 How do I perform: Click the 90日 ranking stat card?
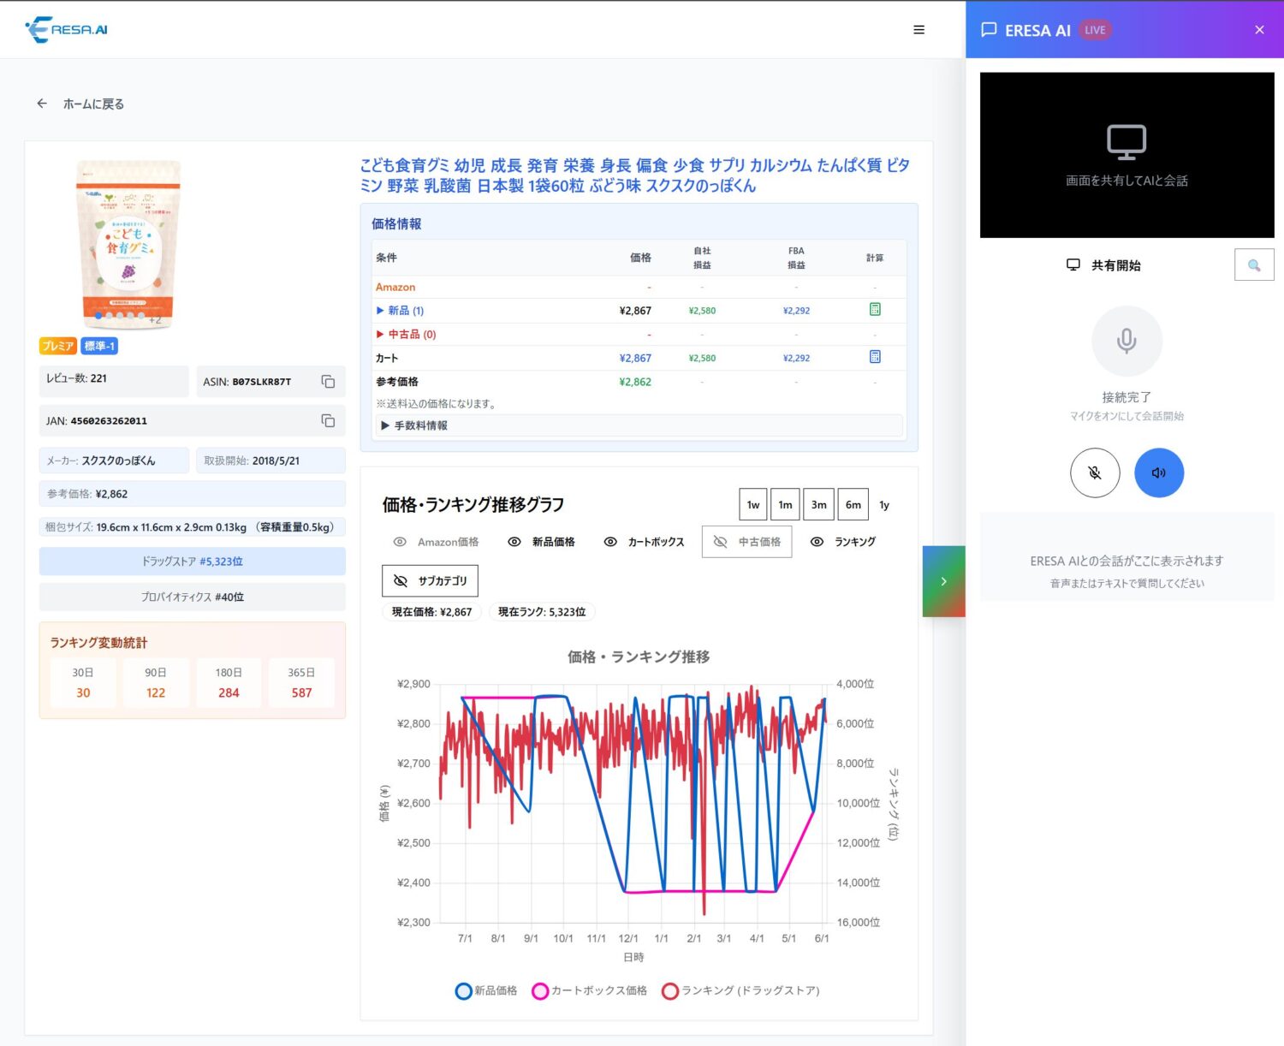156,683
